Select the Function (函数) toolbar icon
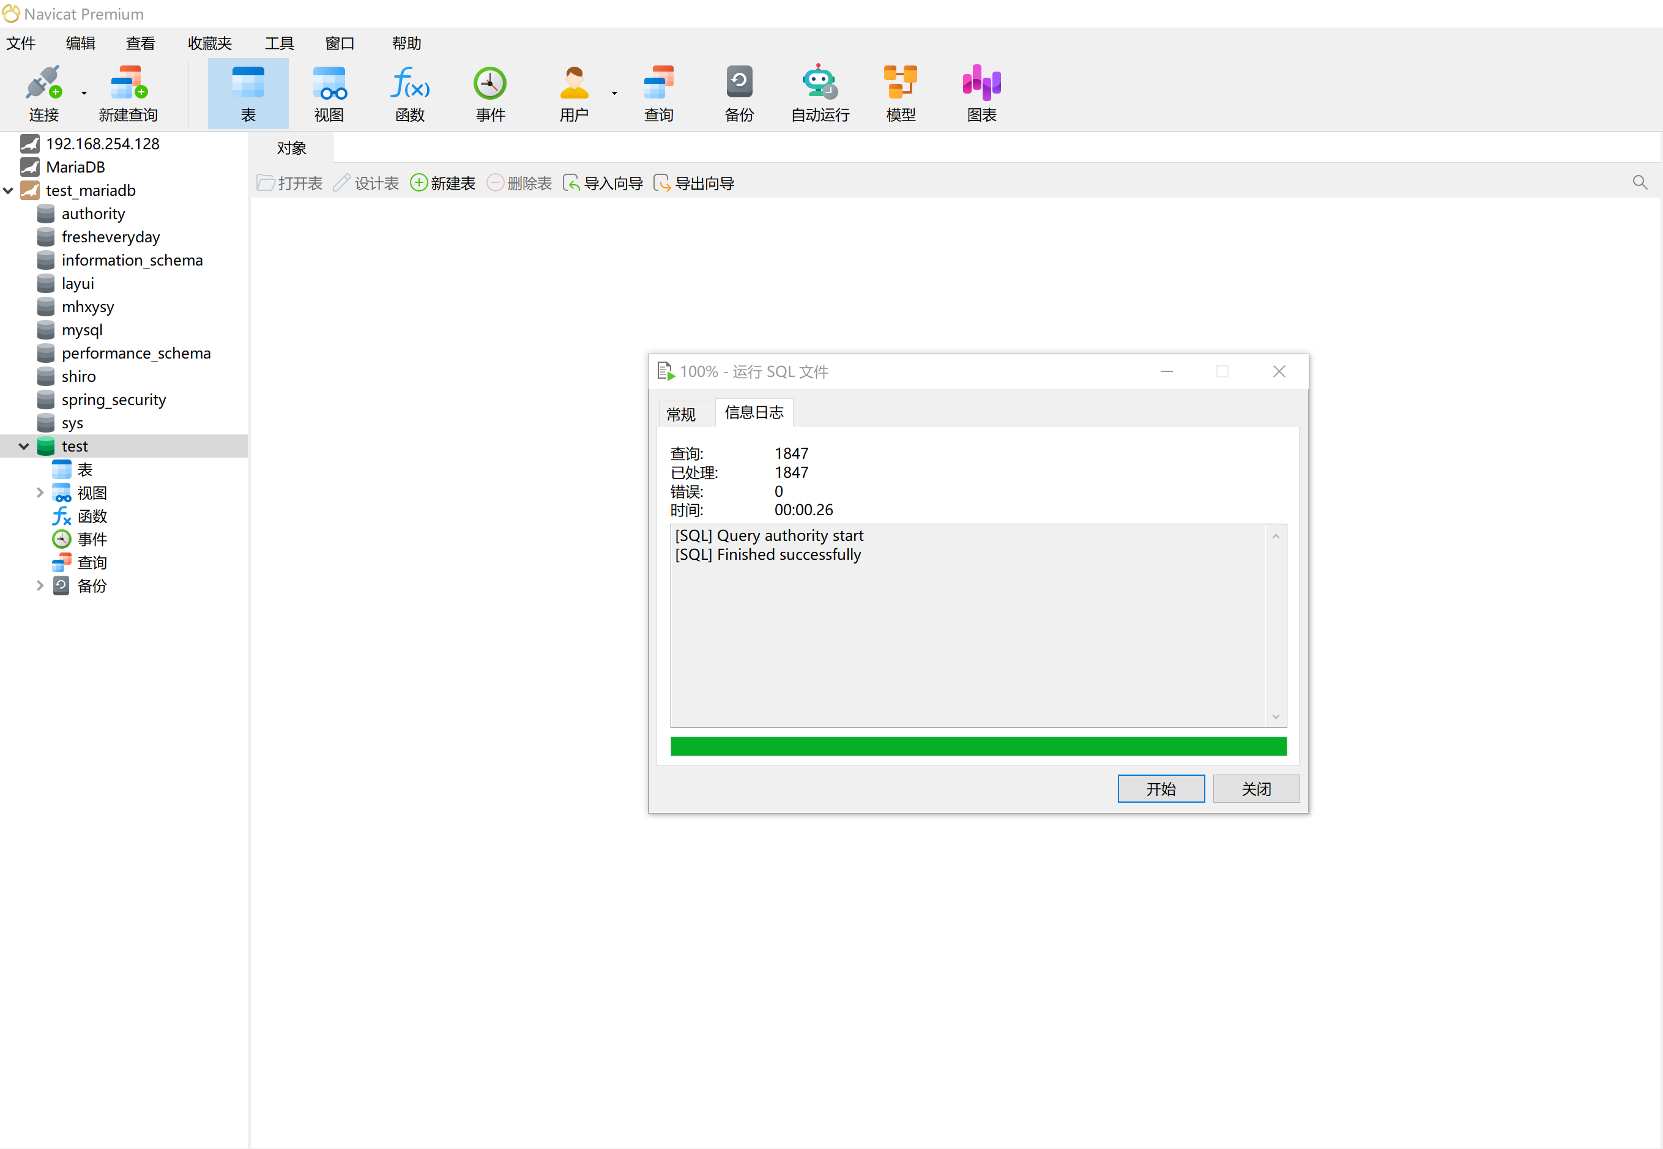This screenshot has height=1149, width=1663. coord(409,83)
